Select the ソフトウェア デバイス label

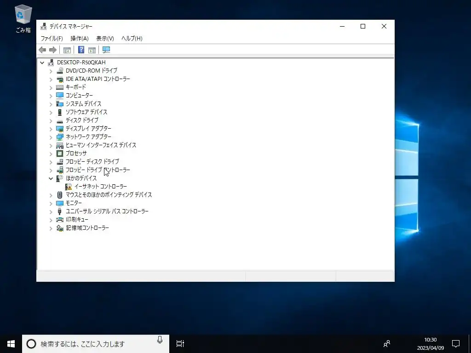tap(86, 112)
